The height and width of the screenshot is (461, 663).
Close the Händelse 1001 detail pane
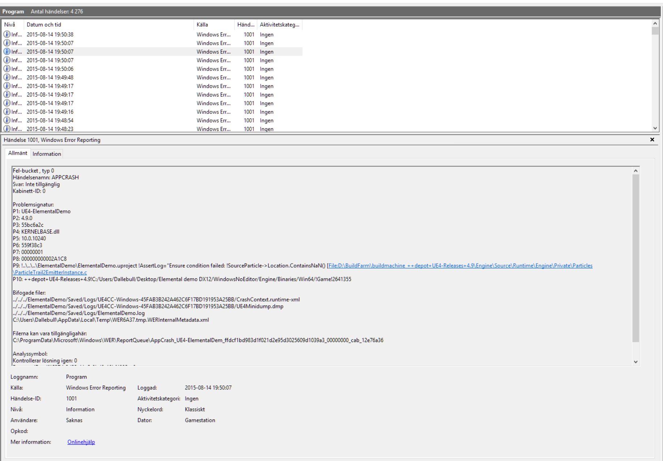652,140
